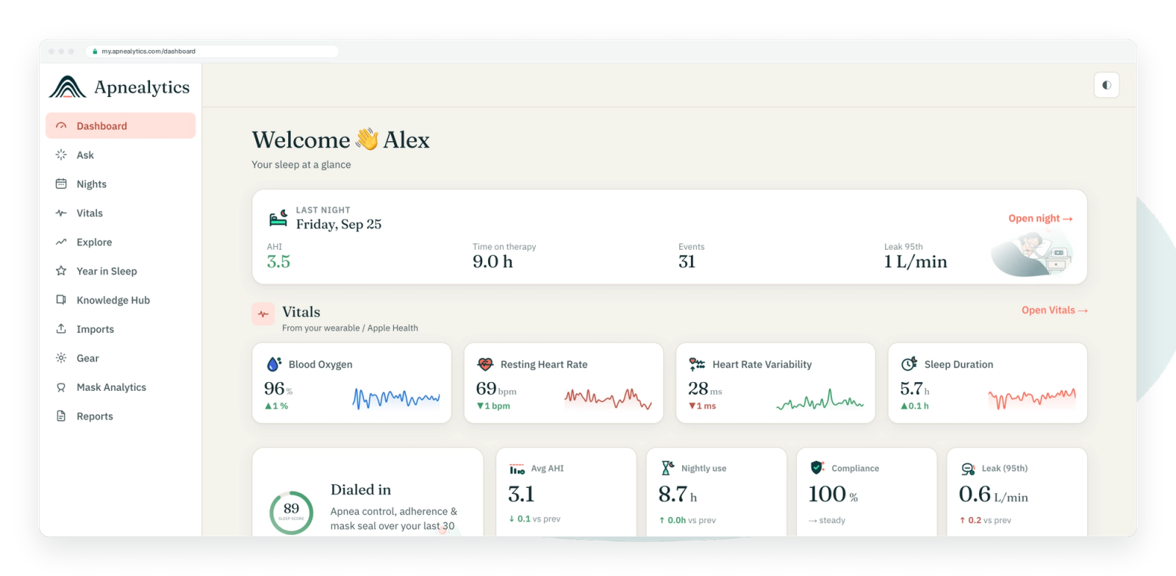Click the Sleep Duration clock icon
The height and width of the screenshot is (576, 1176).
pyautogui.click(x=909, y=364)
